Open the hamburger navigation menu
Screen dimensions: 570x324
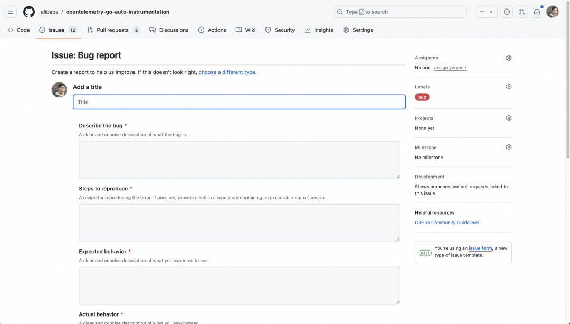tap(11, 12)
